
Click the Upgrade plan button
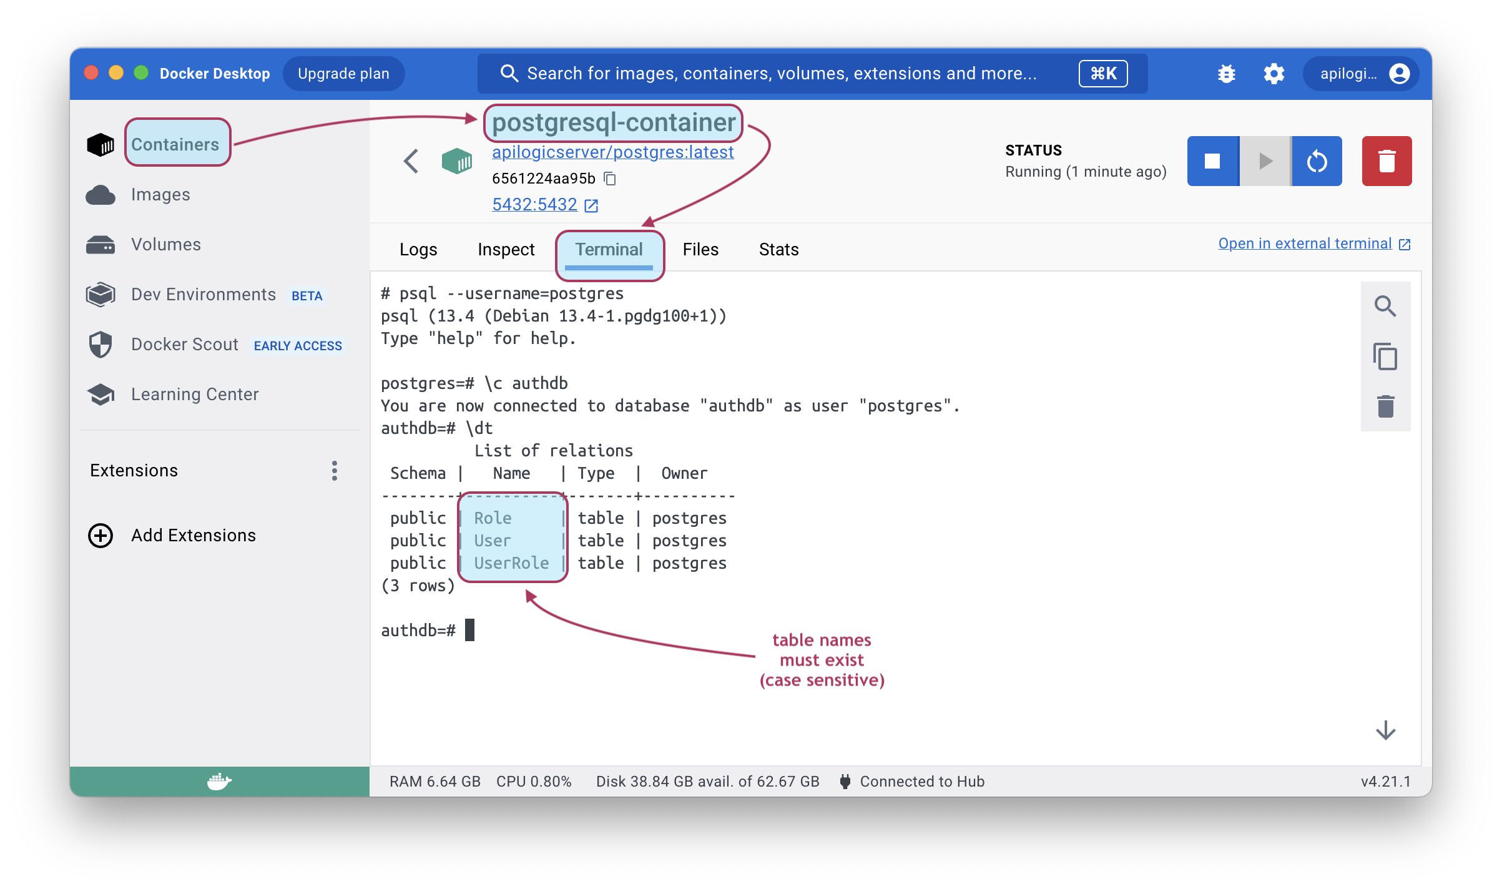click(x=343, y=74)
